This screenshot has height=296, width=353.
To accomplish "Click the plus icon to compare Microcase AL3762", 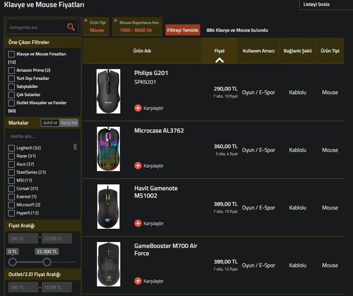I will tap(138, 166).
